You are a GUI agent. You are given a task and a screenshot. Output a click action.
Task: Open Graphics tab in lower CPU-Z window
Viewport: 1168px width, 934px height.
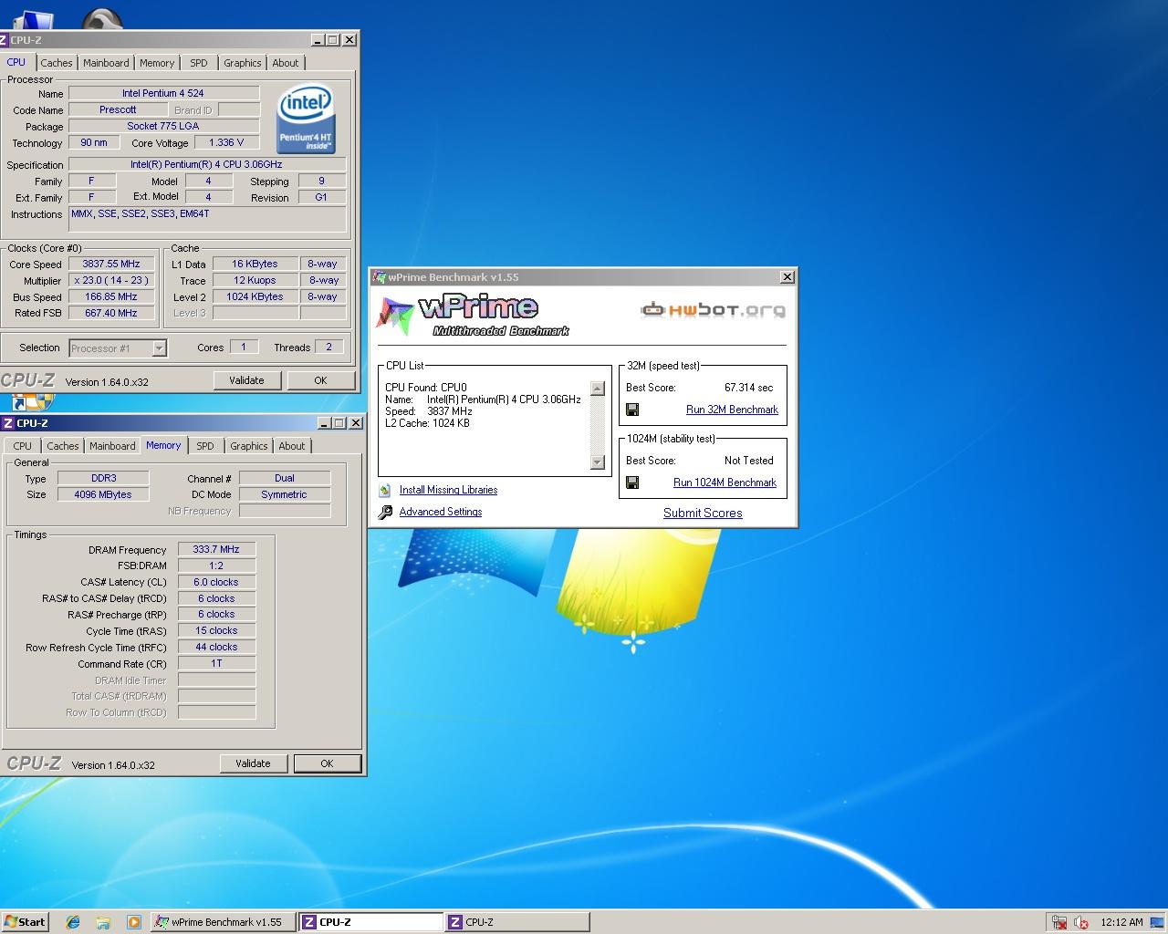(x=249, y=446)
